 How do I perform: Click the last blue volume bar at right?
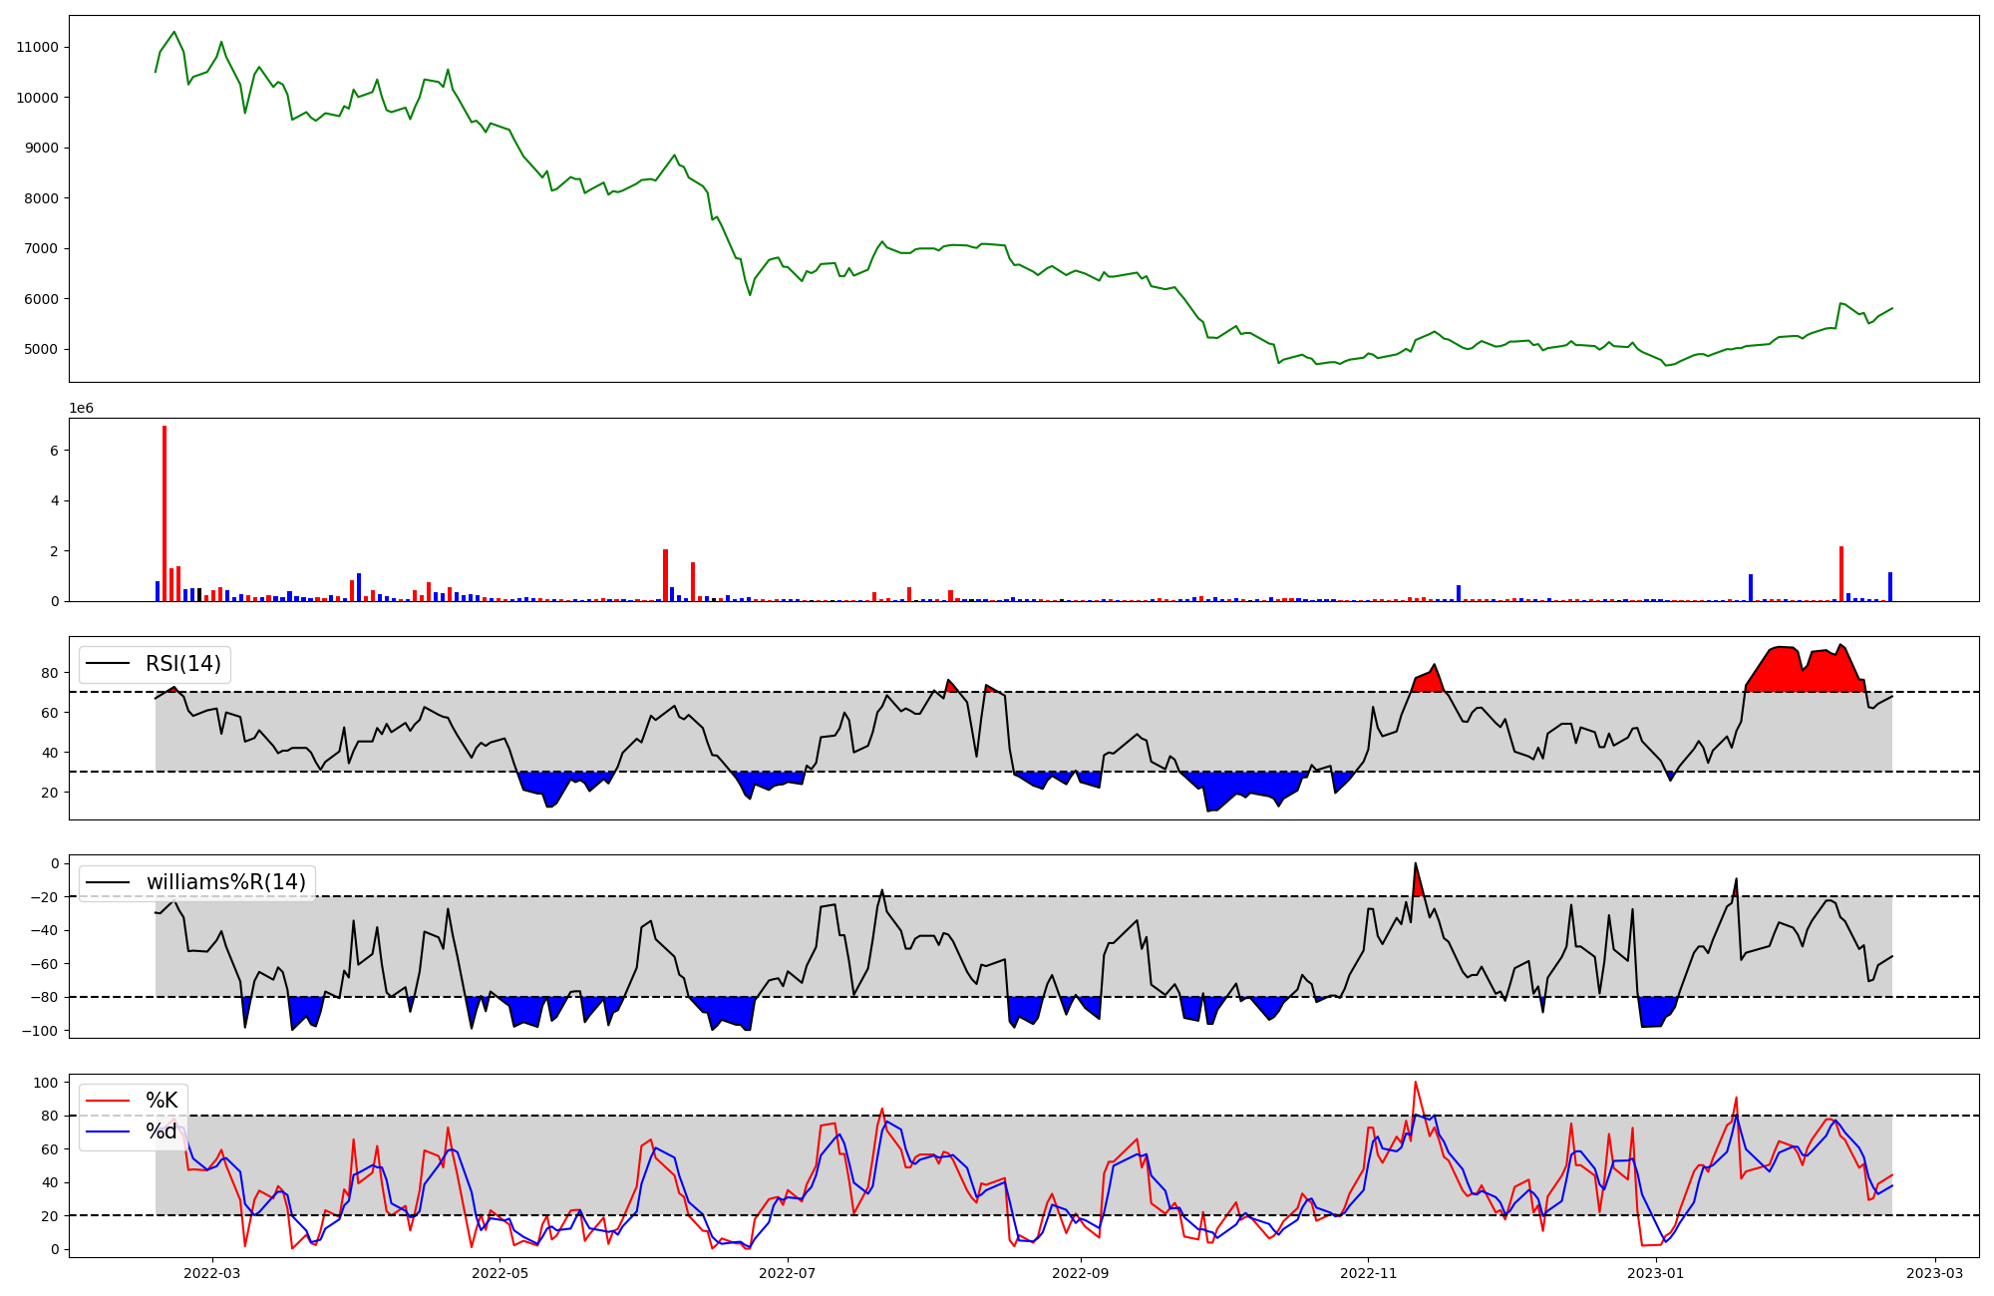click(1889, 587)
